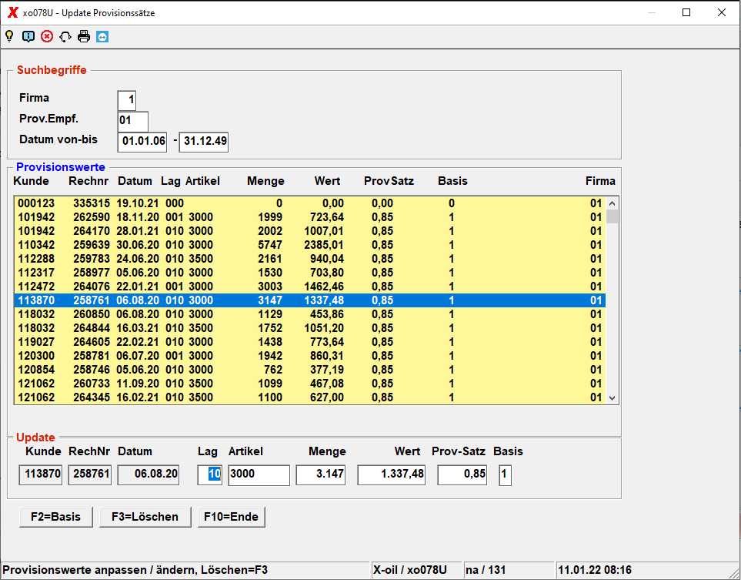The image size is (741, 580).
Task: Launch the blue TeamViewer remote icon
Action: 102,36
